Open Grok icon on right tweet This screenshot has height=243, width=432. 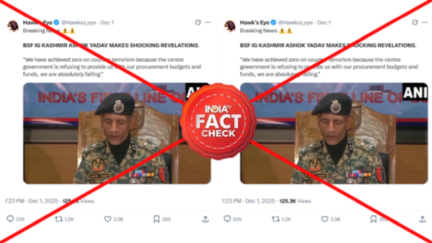[415, 22]
